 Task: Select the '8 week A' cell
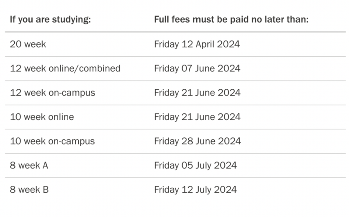(29, 165)
